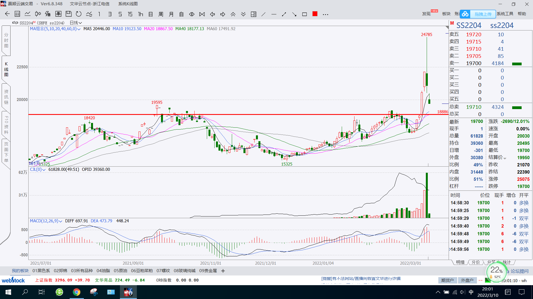Open Windows taskbar search
Viewport: 533px width, 299px height.
(25, 292)
